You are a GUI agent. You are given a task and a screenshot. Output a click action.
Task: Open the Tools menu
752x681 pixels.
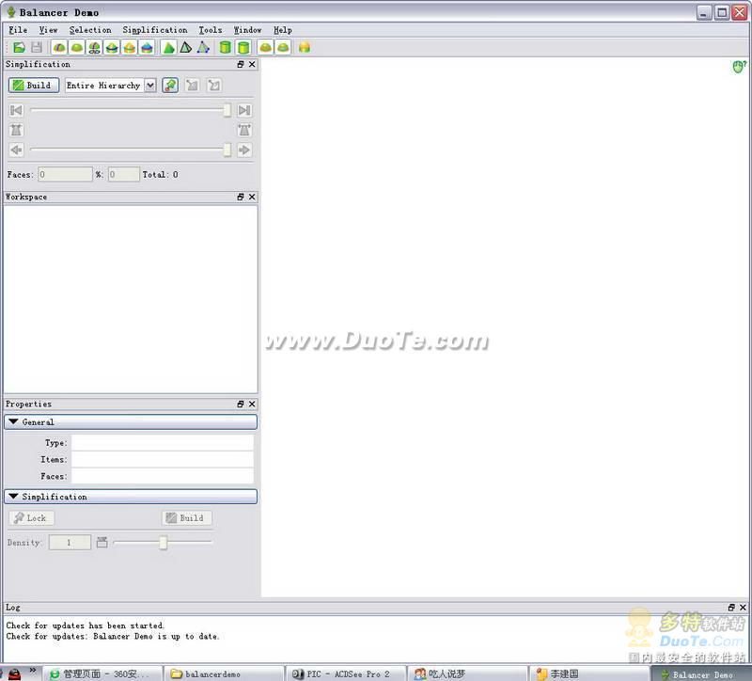click(211, 30)
